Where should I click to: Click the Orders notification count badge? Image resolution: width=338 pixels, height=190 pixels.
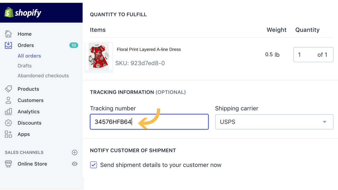click(74, 45)
